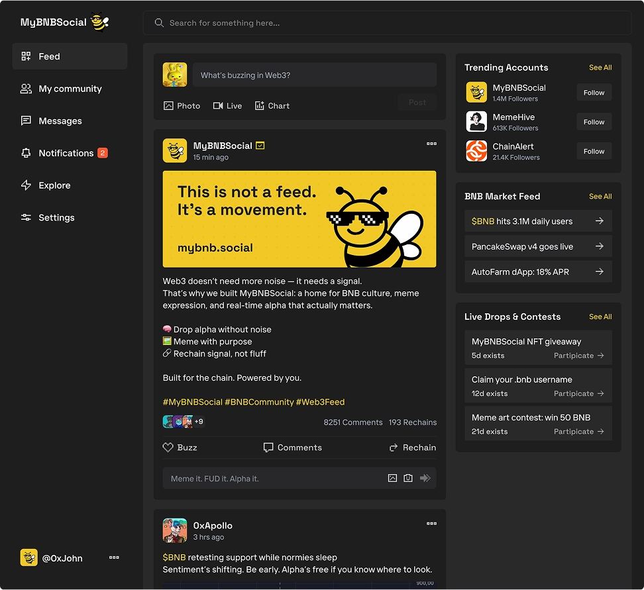Open account menu next to @0xJohn

pyautogui.click(x=114, y=558)
